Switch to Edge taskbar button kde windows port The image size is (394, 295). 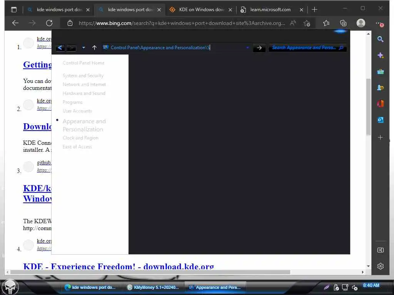click(90, 287)
